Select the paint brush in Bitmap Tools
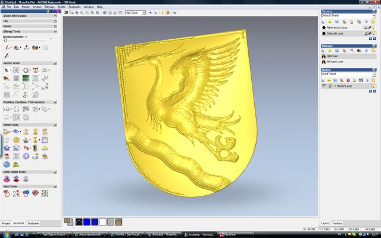381x238 pixels. (7, 47)
